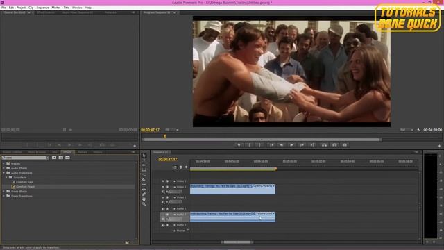Select the Slide tool
Viewport: 444px width, 250px height.
coord(144,190)
